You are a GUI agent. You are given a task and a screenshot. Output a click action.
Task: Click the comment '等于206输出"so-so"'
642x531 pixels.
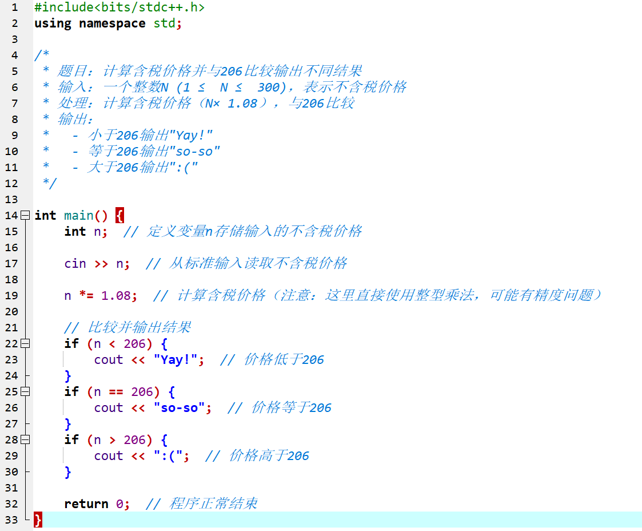click(x=154, y=151)
